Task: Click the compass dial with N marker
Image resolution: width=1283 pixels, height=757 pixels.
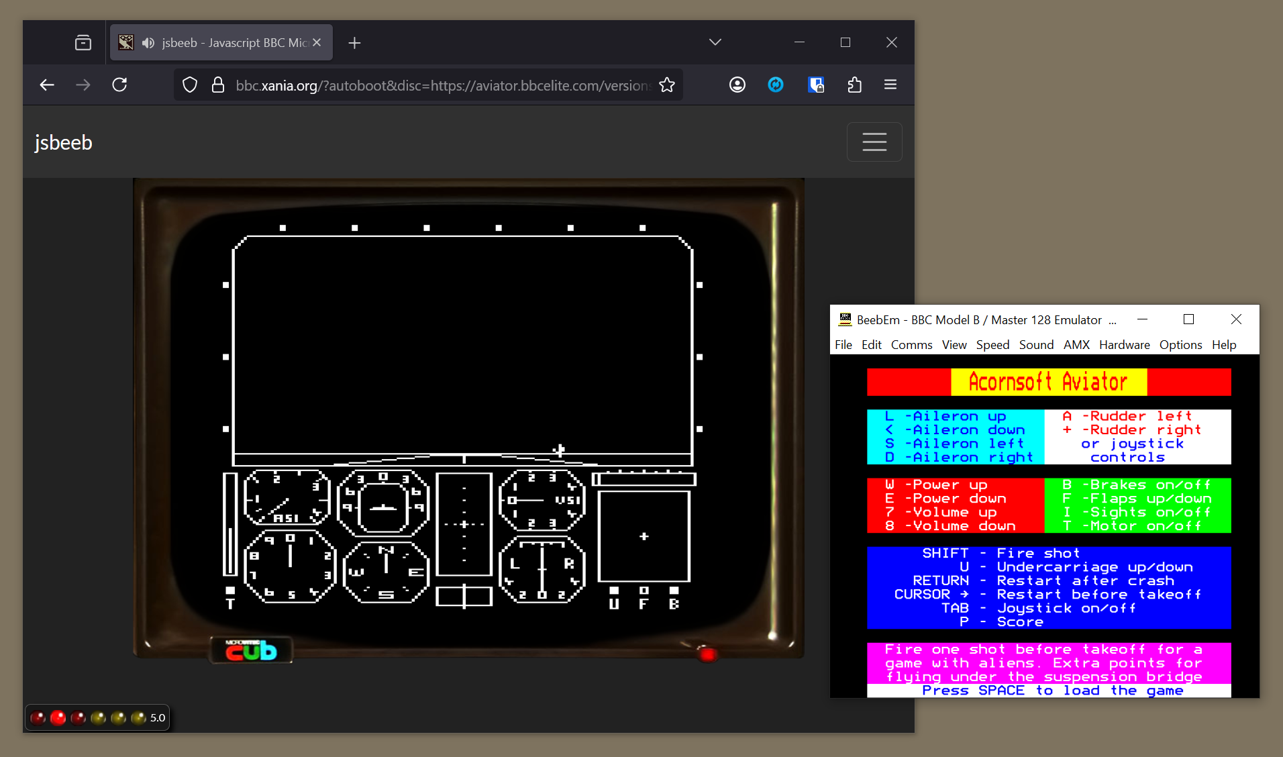Action: (385, 572)
